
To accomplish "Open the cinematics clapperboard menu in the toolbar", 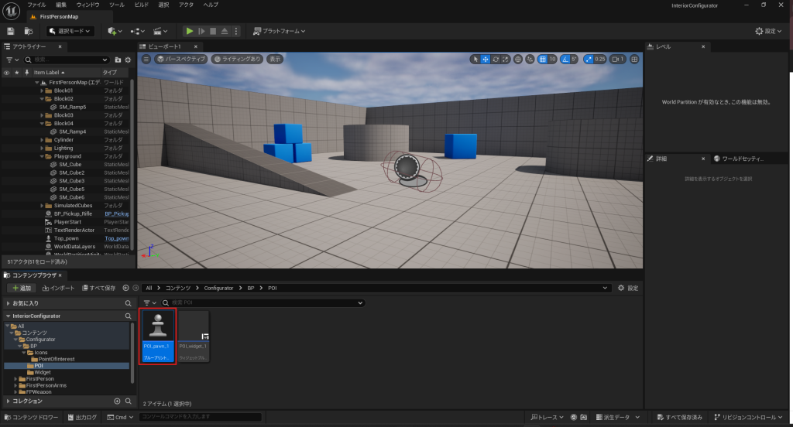I will [x=160, y=31].
